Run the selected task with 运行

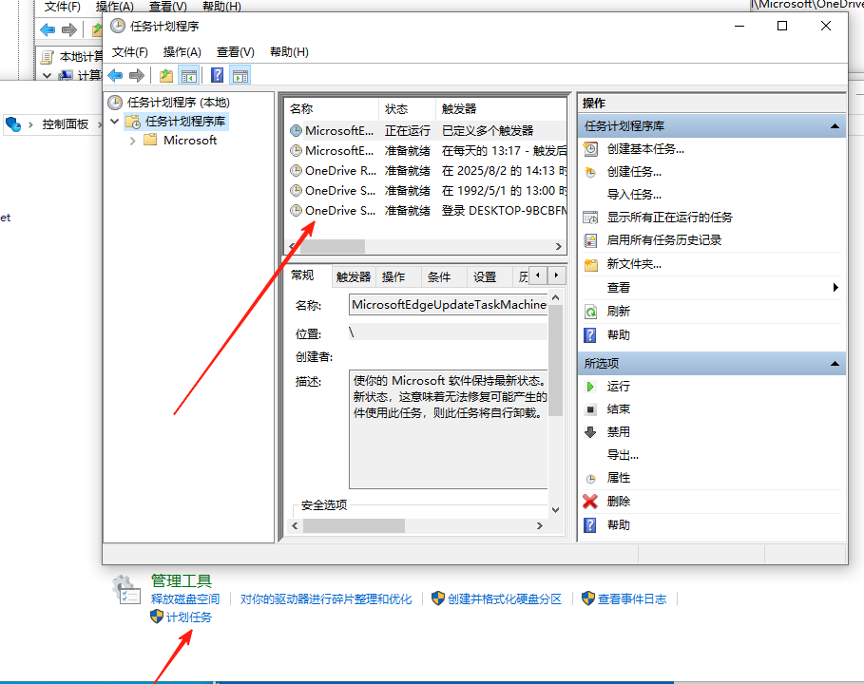pos(618,386)
